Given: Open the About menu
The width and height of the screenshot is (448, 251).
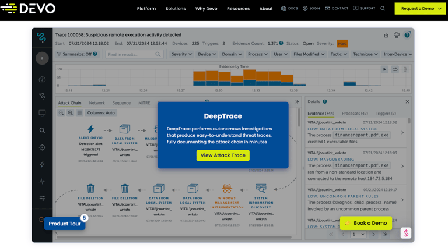Looking at the screenshot, I should pyautogui.click(x=266, y=9).
